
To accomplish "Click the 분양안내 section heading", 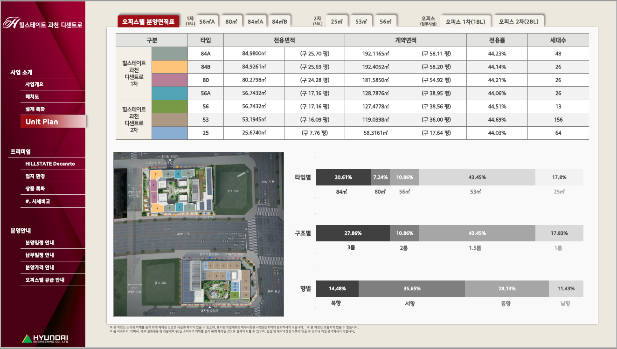I will point(21,230).
